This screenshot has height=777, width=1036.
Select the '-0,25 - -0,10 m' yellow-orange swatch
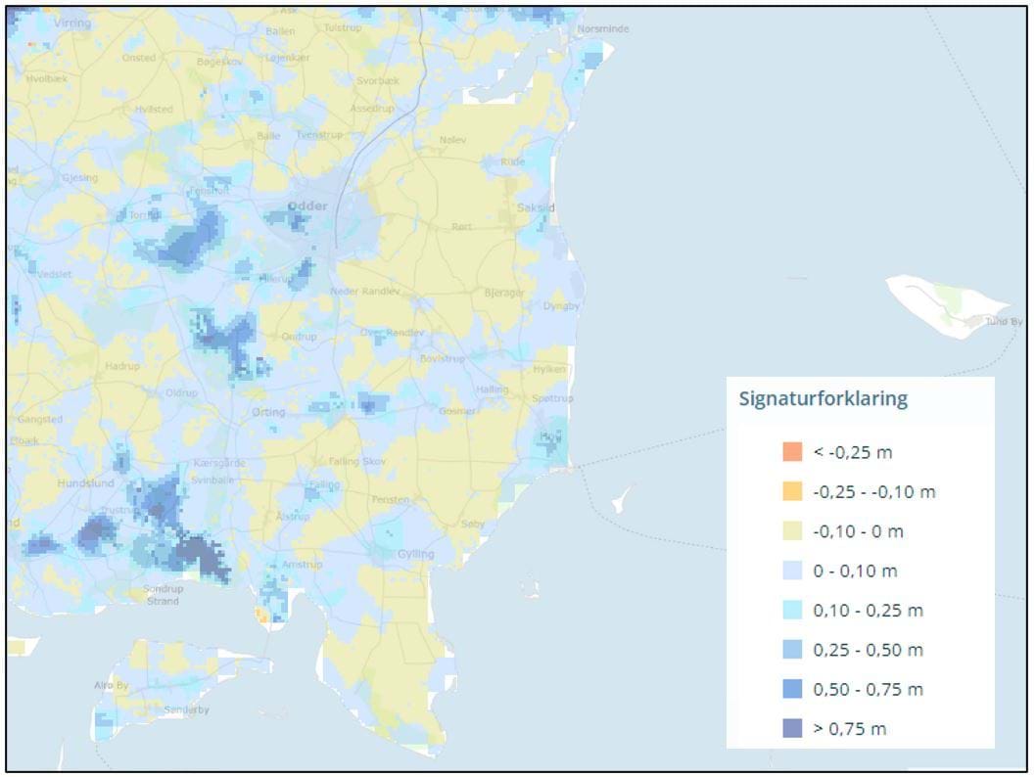(792, 491)
